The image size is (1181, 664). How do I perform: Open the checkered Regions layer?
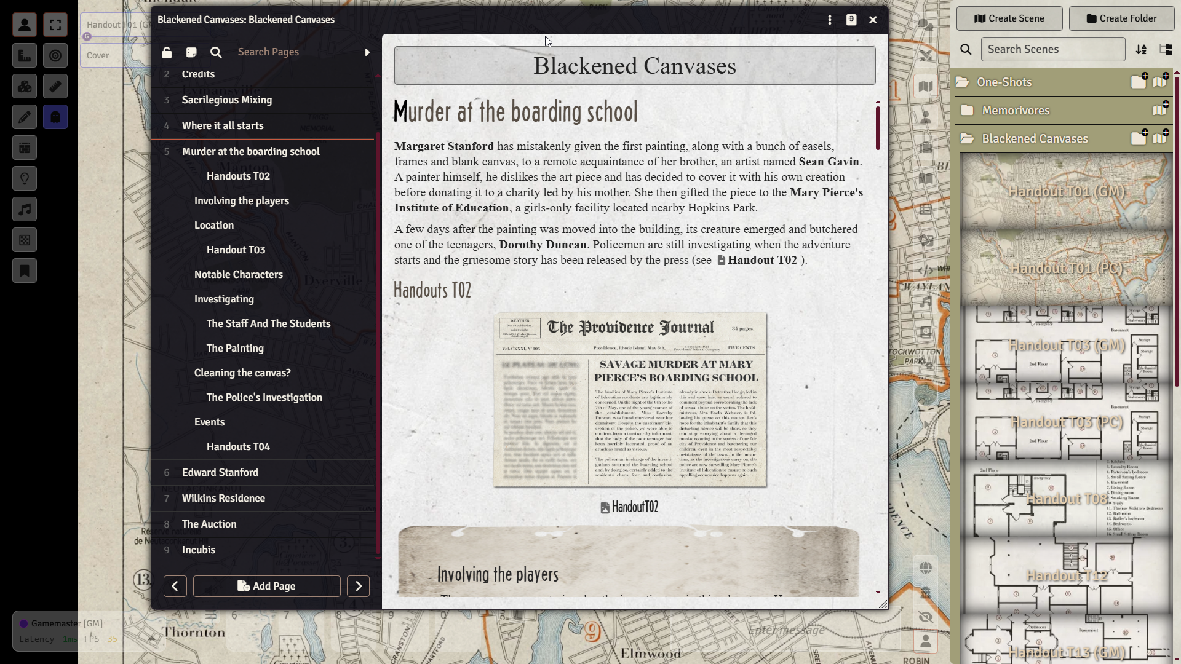coord(25,240)
